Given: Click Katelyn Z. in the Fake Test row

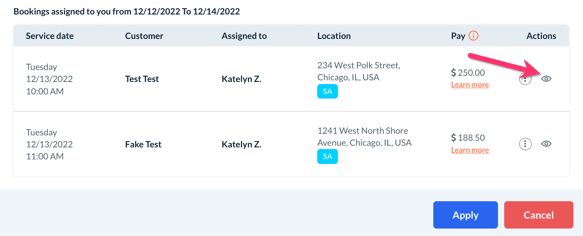Looking at the screenshot, I should coord(241,144).
